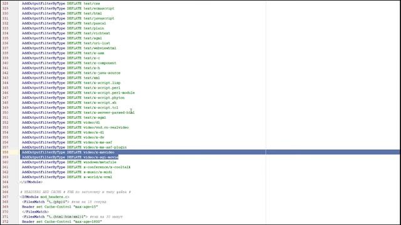Click the 'text/x-java-source' filter line

[71, 73]
